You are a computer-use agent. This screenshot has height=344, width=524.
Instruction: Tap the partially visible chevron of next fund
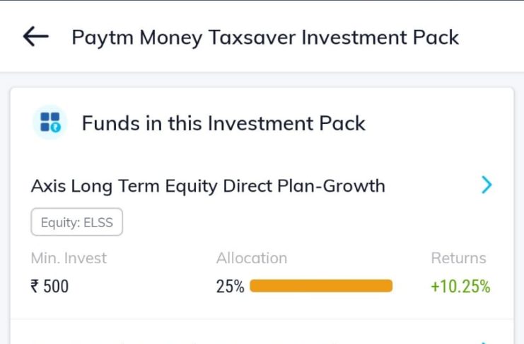(x=487, y=342)
